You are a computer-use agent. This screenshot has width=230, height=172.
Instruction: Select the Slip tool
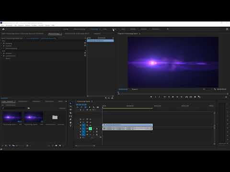coord(70,116)
